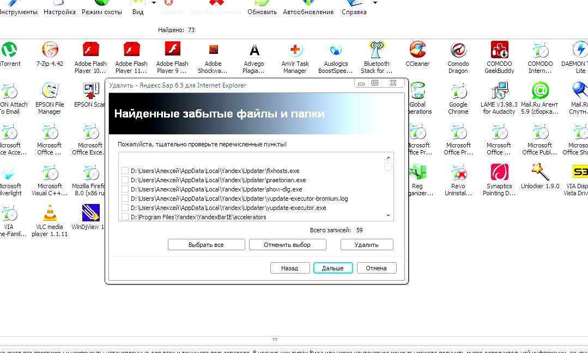Select AnVir Task Manager icon
Viewport: 588px width, 353px height.
(295, 50)
